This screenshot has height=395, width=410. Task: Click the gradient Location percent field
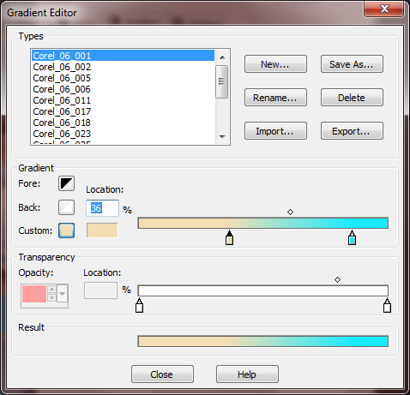(x=102, y=208)
